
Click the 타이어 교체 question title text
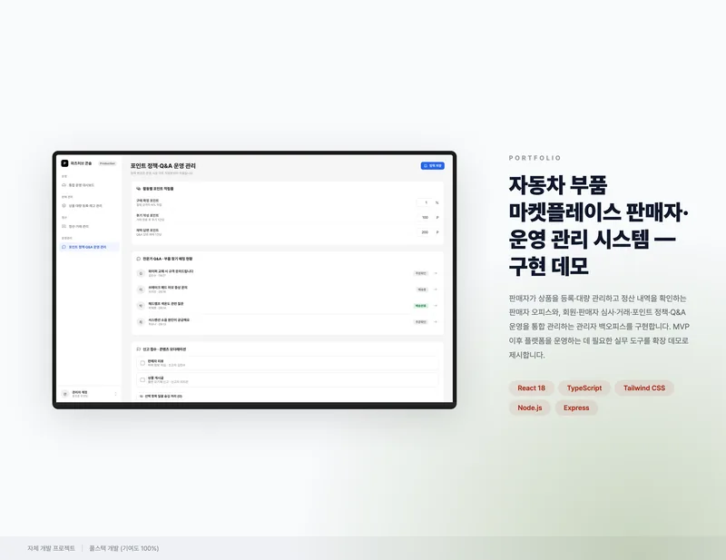coord(171,271)
